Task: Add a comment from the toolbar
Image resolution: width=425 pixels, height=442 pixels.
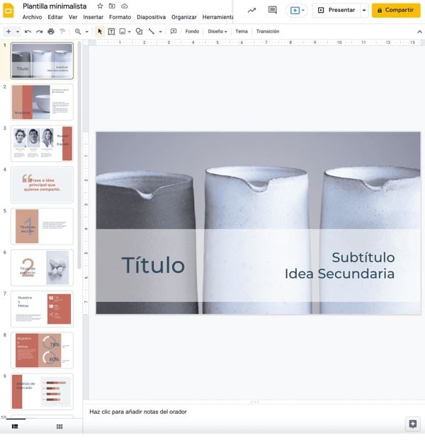Action: pyautogui.click(x=174, y=31)
